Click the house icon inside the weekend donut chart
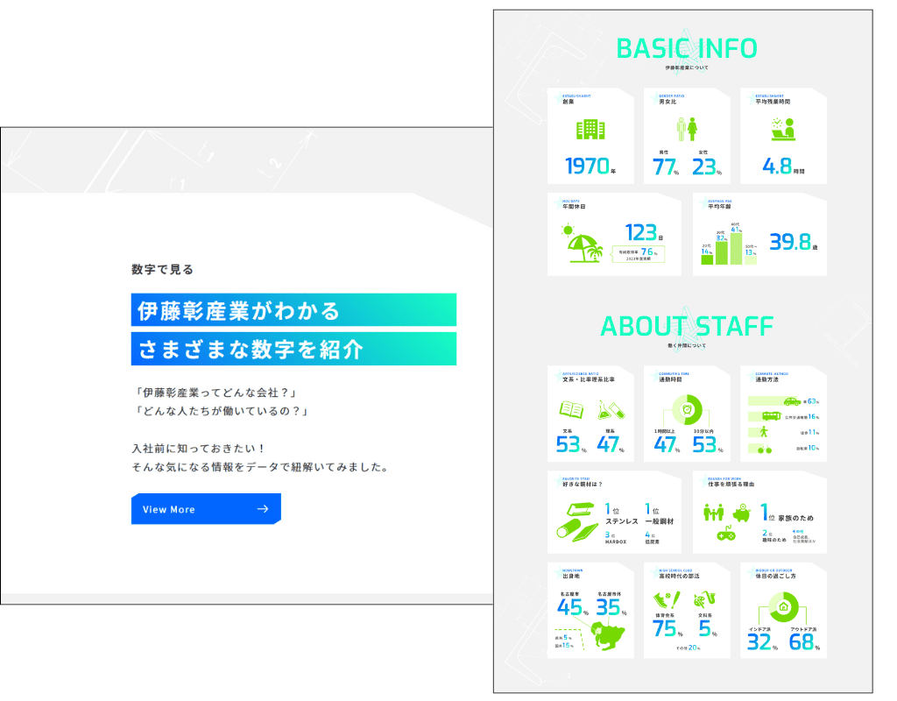The image size is (897, 701). (783, 605)
